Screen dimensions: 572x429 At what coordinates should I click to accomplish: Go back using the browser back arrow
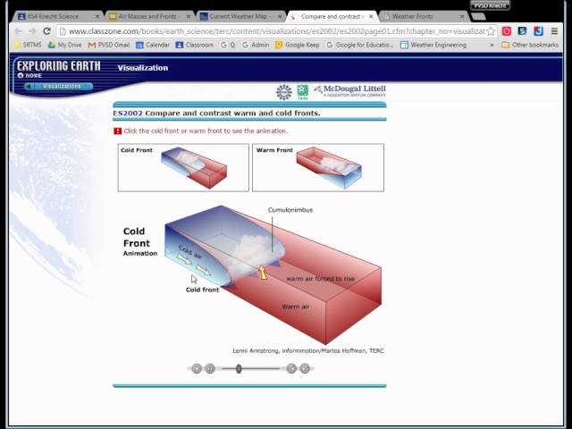coord(18,31)
